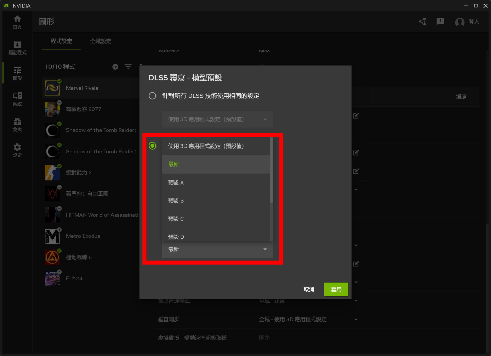Click NVIDIA logo in title bar
Viewport: 491px width, 356px height.
[x=6, y=6]
